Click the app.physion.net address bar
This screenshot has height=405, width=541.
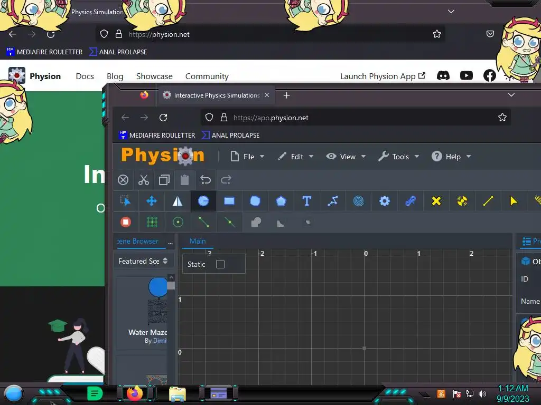tap(356, 118)
